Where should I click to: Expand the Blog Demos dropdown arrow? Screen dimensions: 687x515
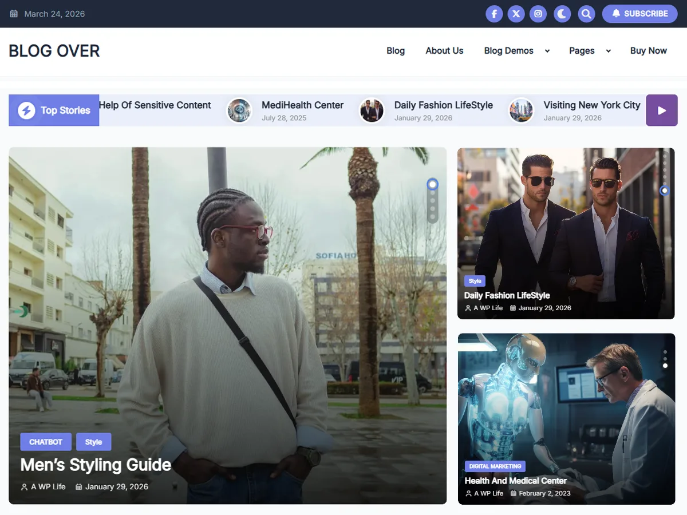(x=547, y=51)
